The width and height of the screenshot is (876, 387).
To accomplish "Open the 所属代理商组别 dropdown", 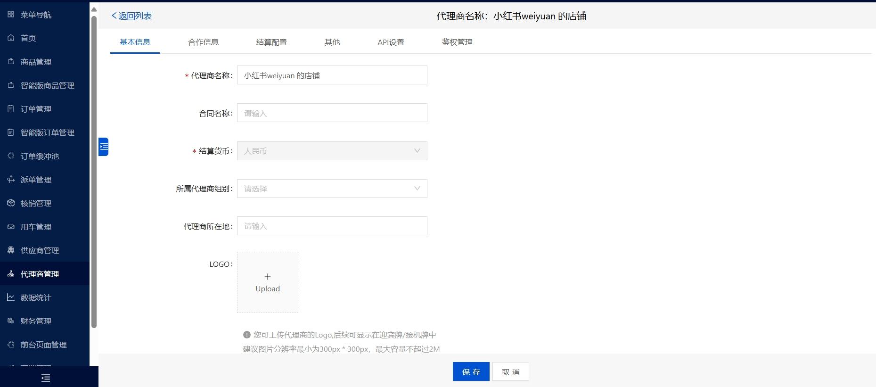I will pyautogui.click(x=332, y=189).
